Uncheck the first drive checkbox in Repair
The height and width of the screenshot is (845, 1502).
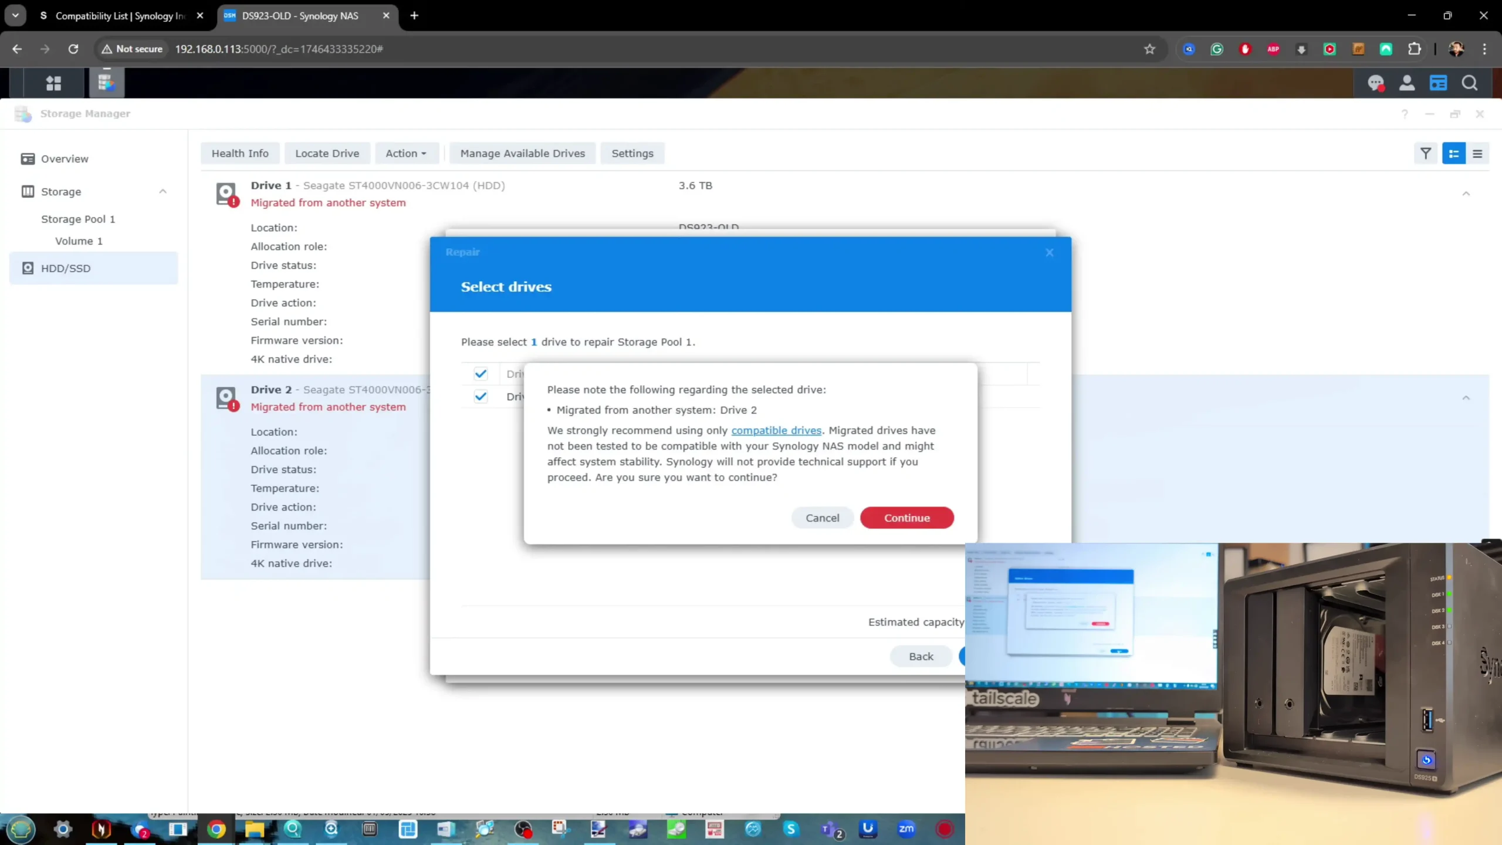(x=481, y=374)
